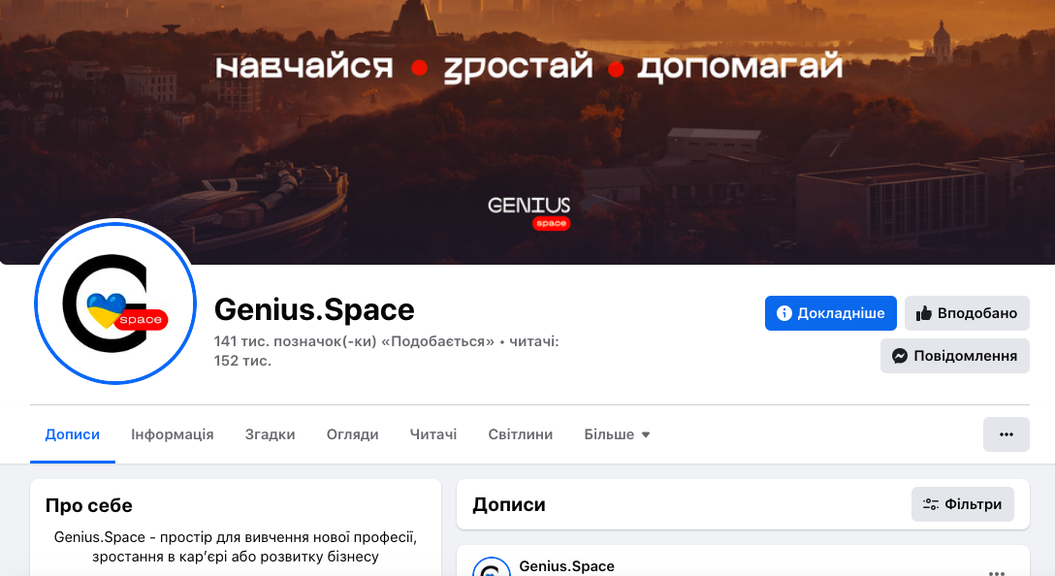This screenshot has width=1055, height=576.
Task: Click the filter sliders icon in Дописи
Action: (931, 504)
